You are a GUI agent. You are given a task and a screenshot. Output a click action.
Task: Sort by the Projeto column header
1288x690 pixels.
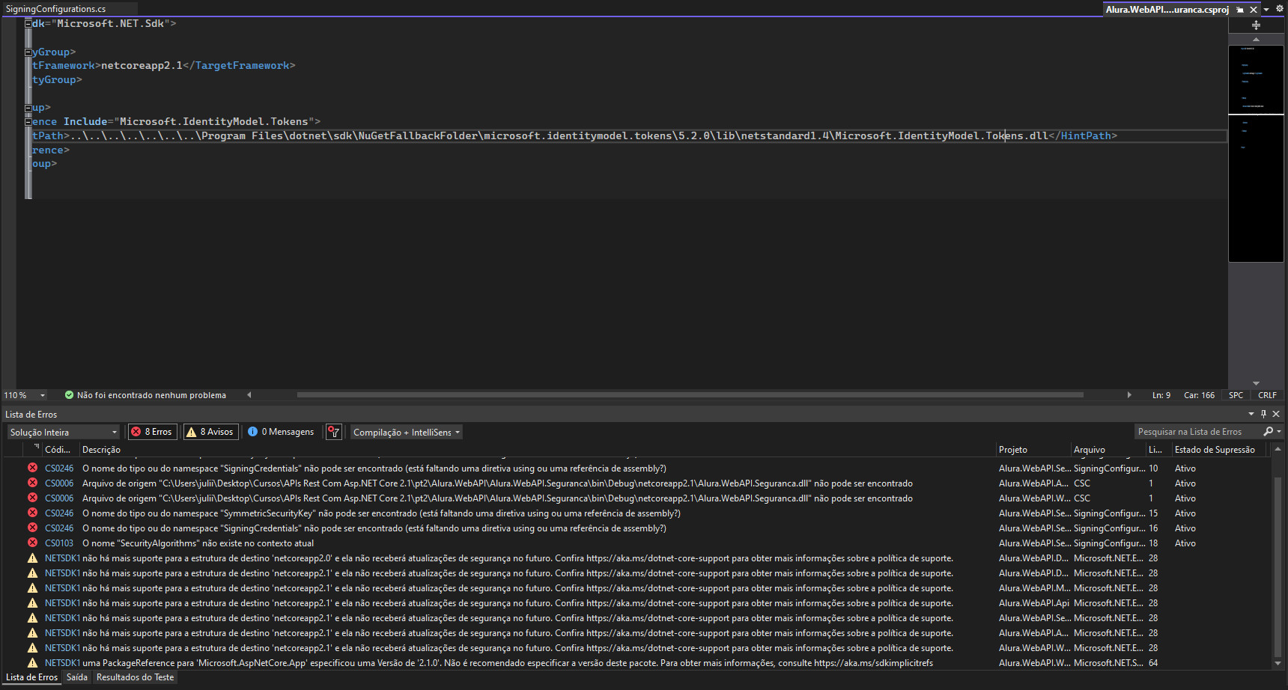(x=1033, y=450)
